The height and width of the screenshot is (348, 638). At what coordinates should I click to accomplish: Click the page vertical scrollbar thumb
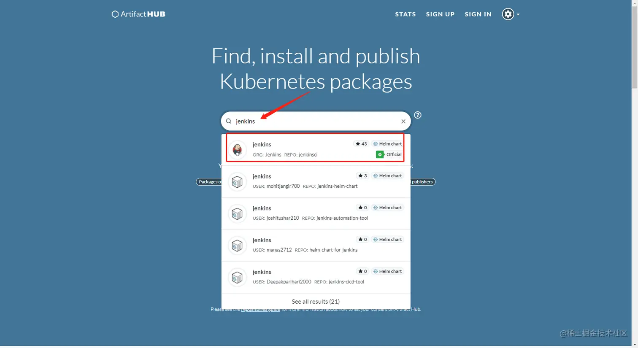[x=635, y=46]
